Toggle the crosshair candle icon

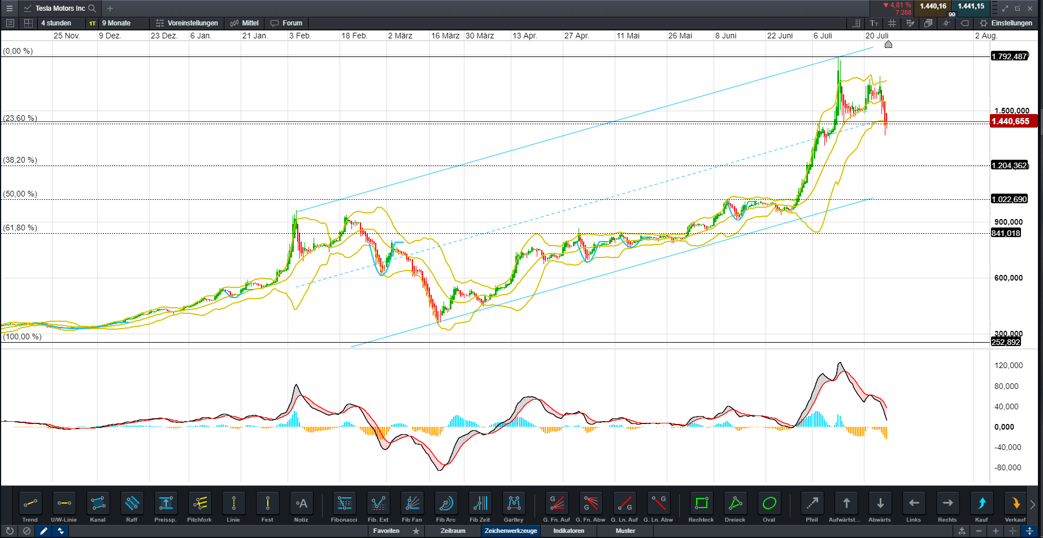[946, 23]
